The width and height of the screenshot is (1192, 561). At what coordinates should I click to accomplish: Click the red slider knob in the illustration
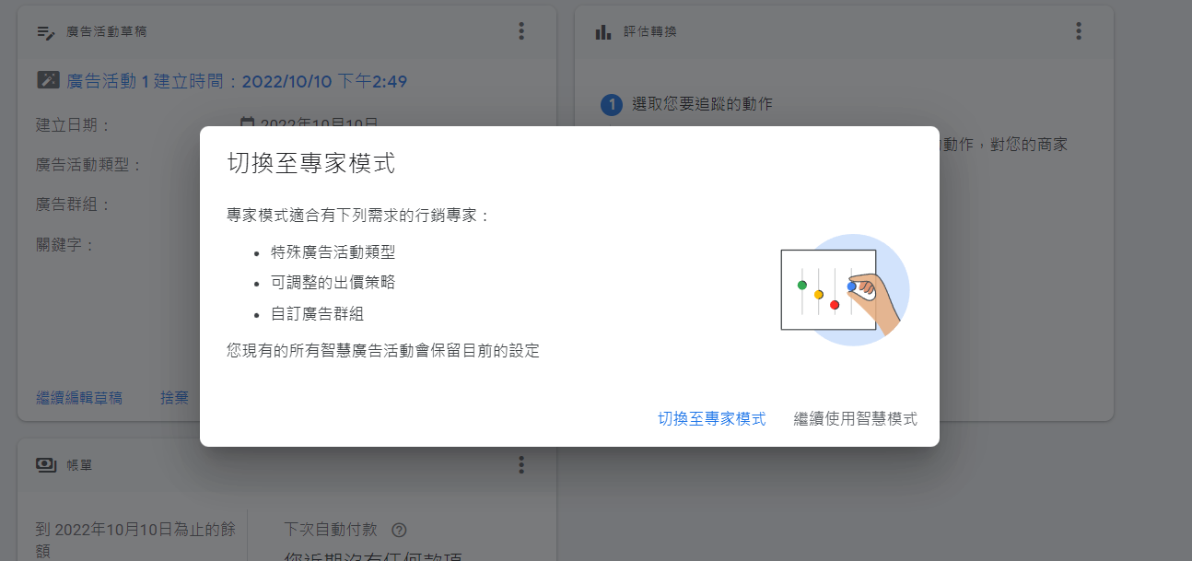(835, 305)
